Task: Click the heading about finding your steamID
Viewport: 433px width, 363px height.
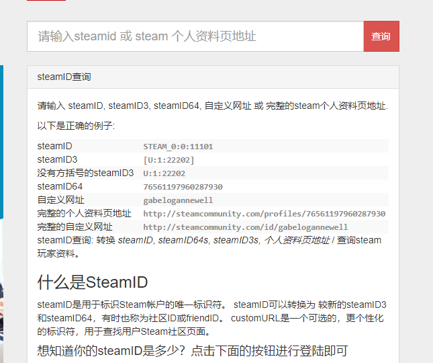Action: click(192, 350)
